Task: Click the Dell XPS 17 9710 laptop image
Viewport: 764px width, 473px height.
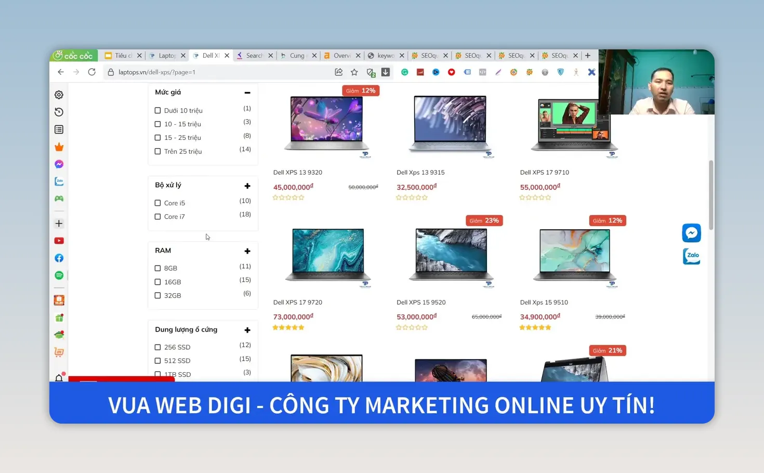Action: point(574,126)
